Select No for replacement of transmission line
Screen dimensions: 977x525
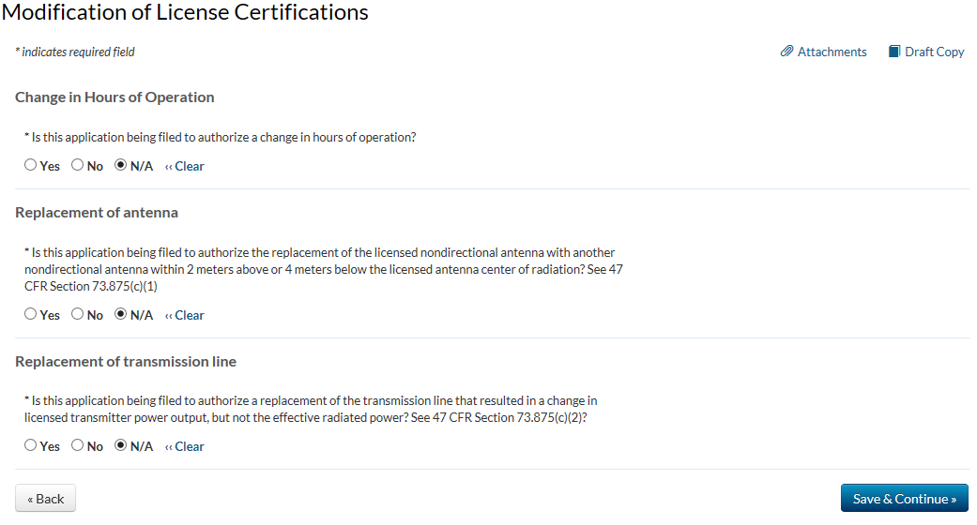tap(78, 446)
